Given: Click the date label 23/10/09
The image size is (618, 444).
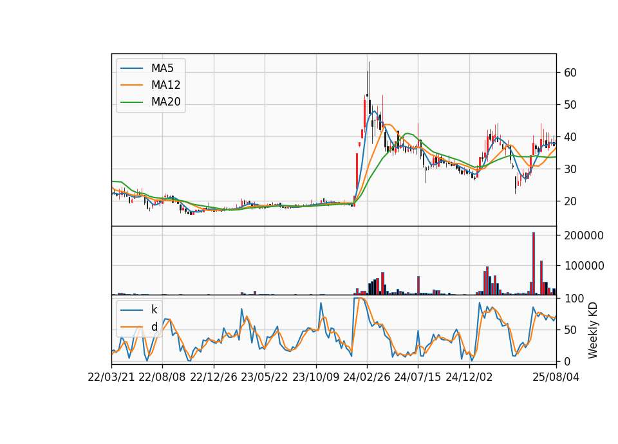Looking at the screenshot, I should tap(315, 378).
